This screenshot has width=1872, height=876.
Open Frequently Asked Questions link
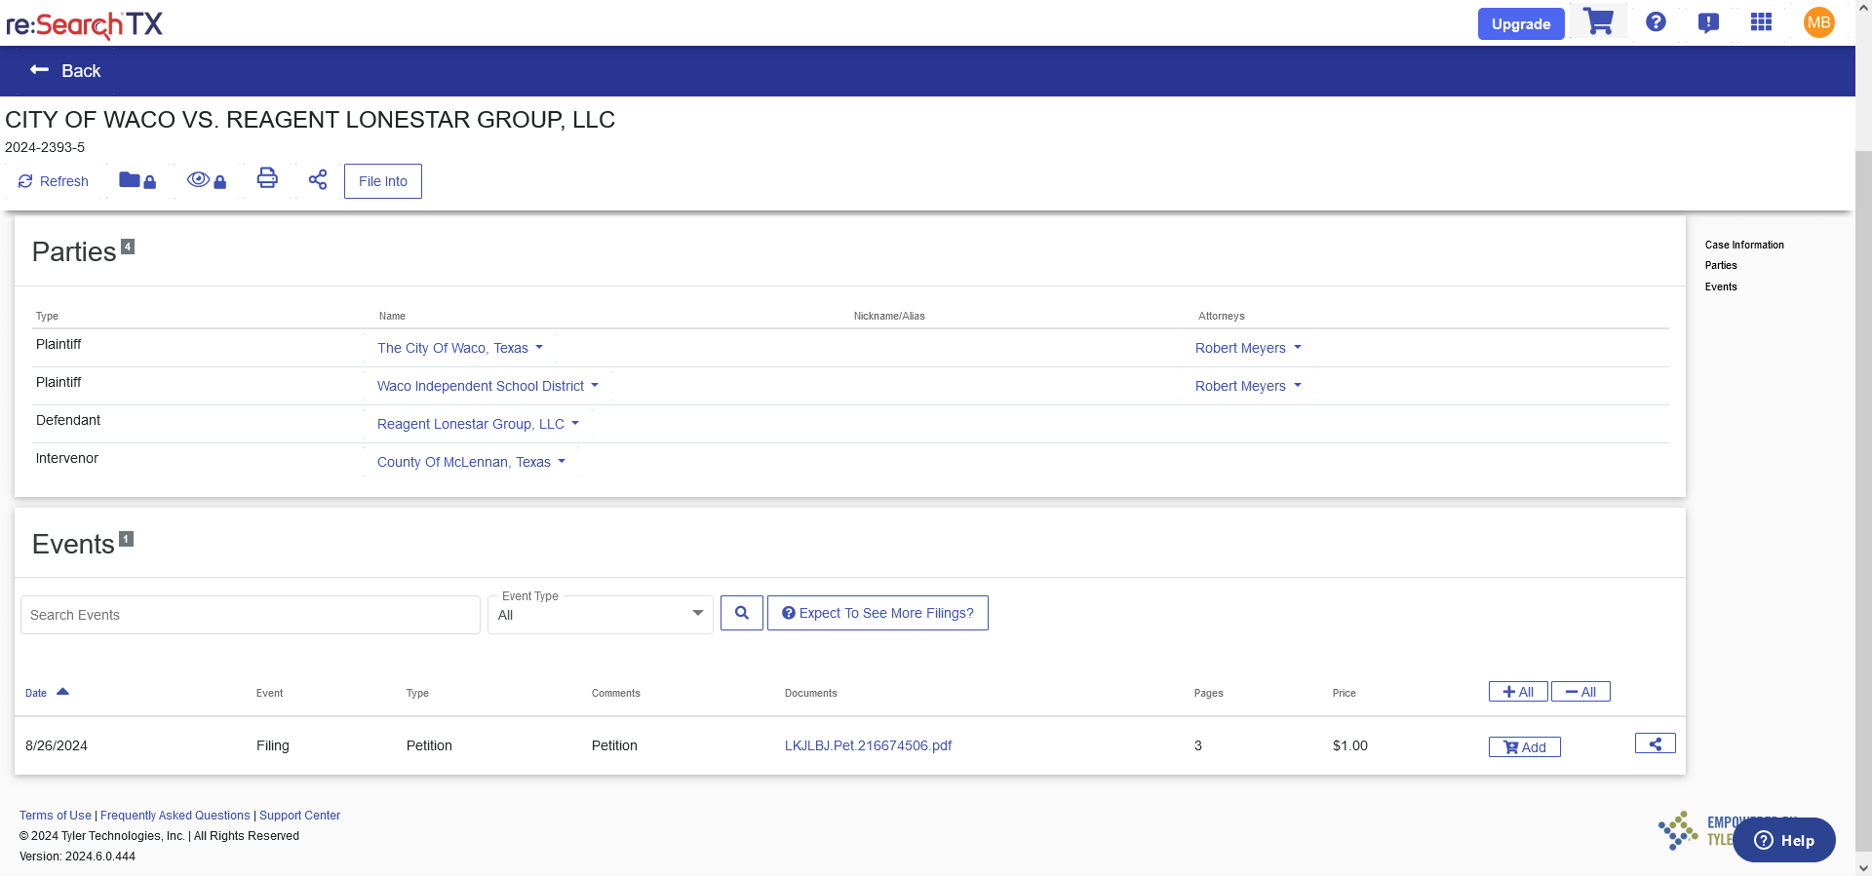click(175, 816)
